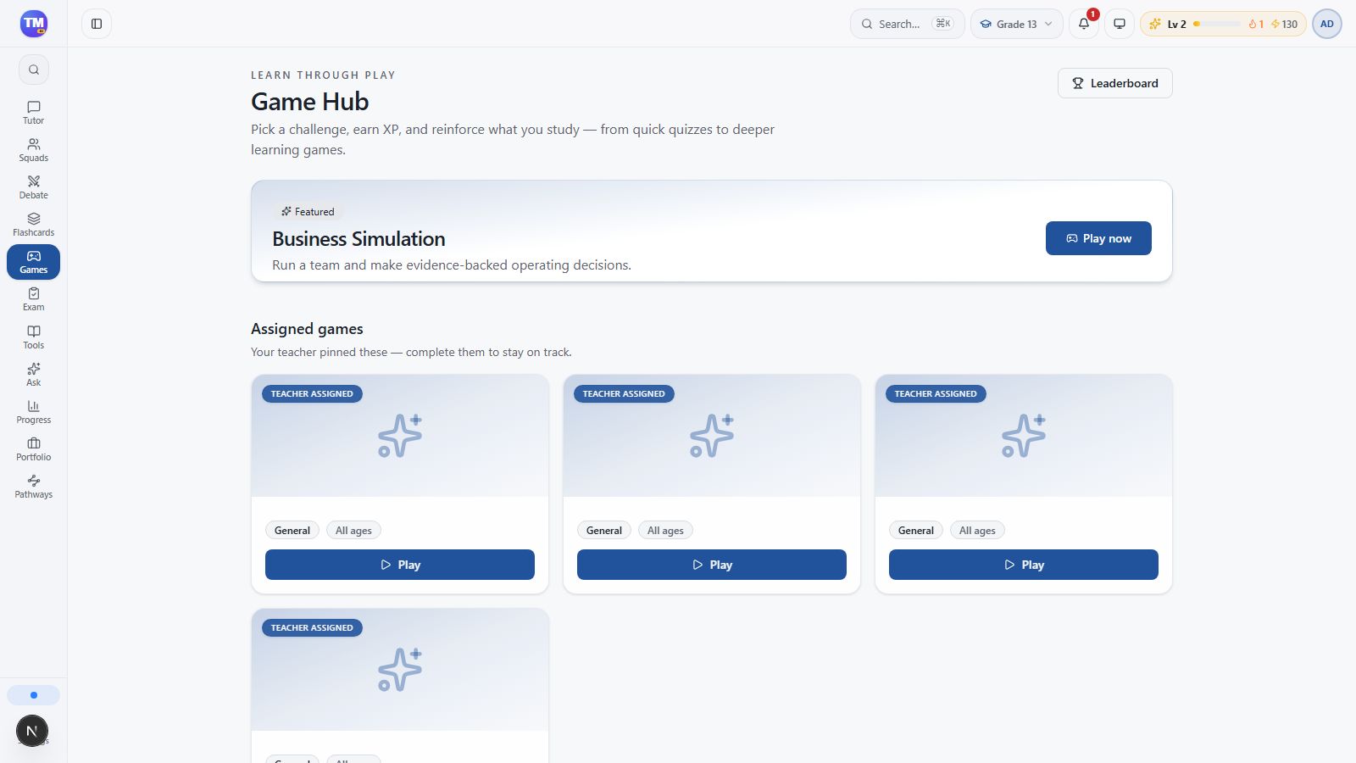
Task: Click first card's TEACHER ASSIGNED badge
Action: tap(312, 394)
